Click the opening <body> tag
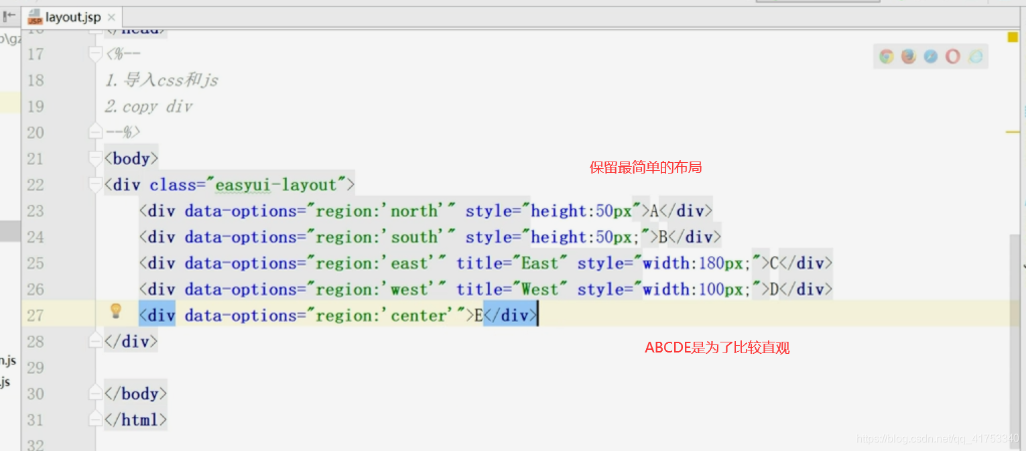 (x=131, y=158)
